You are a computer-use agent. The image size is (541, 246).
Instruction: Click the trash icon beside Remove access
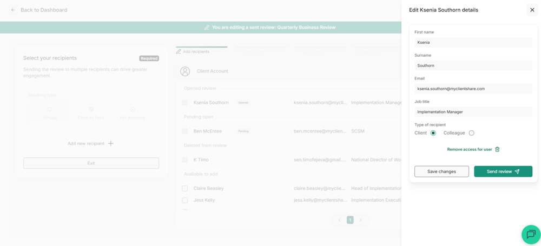[497, 149]
